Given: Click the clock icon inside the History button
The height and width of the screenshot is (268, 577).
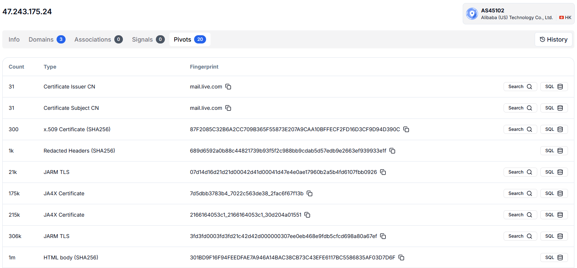Looking at the screenshot, I should pos(542,39).
